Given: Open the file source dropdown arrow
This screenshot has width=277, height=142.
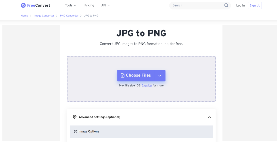Looking at the screenshot, I should pyautogui.click(x=160, y=76).
